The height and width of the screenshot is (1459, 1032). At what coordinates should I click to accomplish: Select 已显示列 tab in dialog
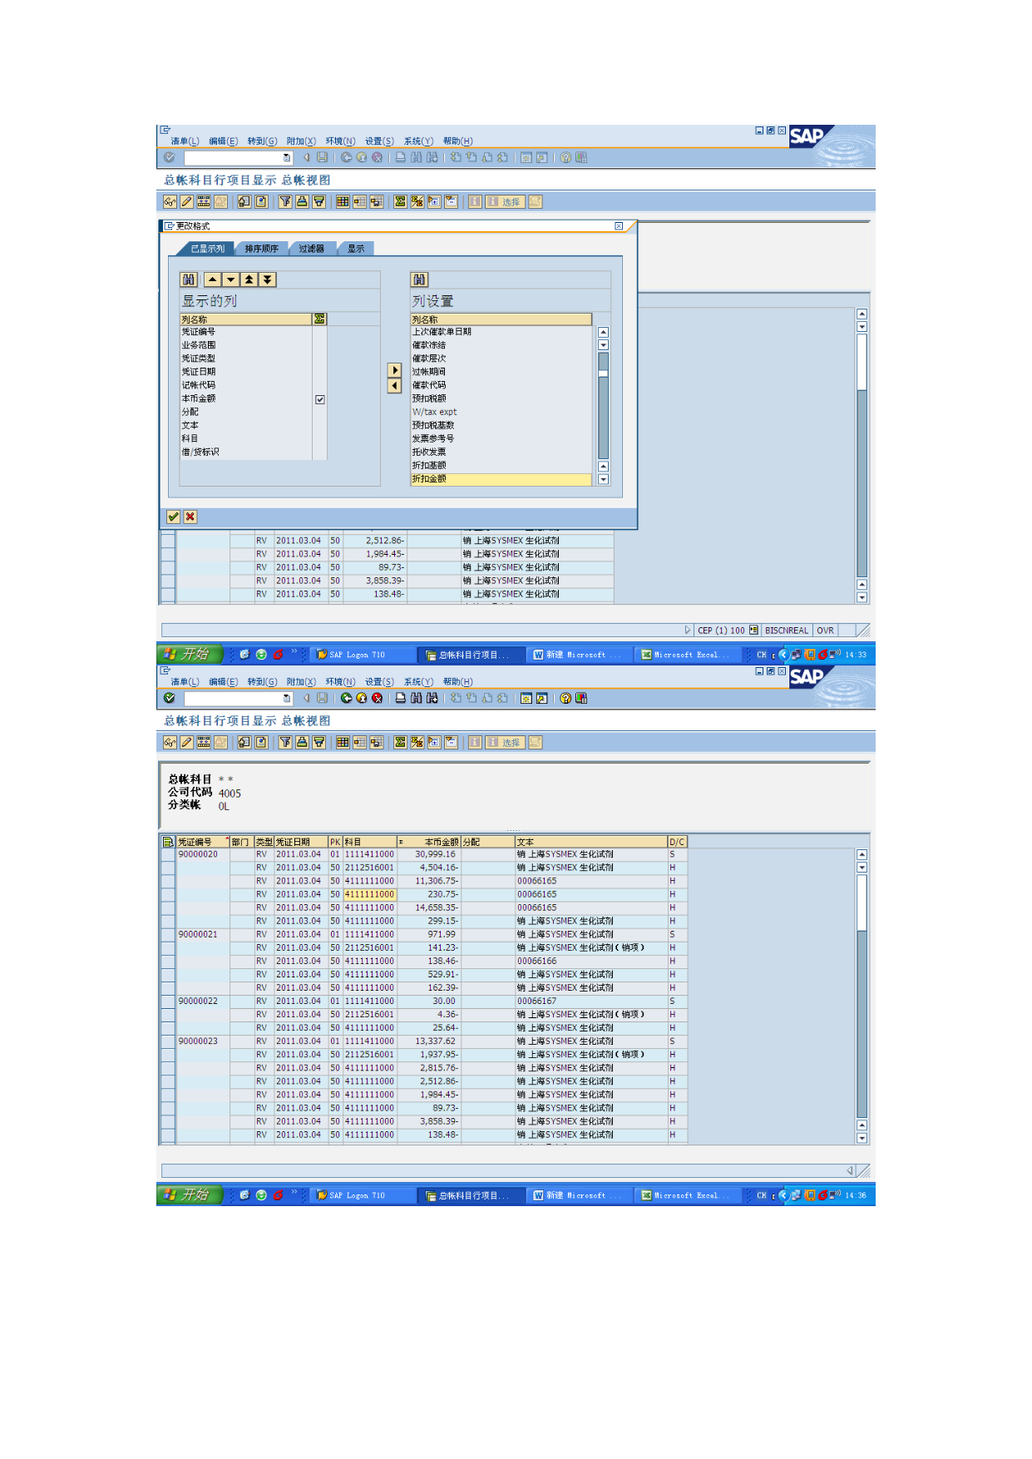click(x=207, y=249)
